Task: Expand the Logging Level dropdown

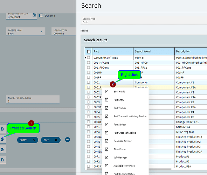Action: (x=26, y=31)
